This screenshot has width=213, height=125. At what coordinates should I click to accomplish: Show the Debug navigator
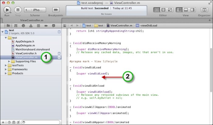coord(38,26)
